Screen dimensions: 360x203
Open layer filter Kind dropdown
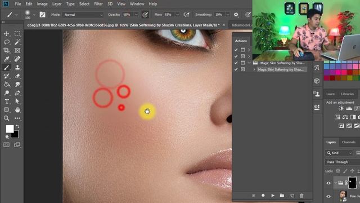click(x=339, y=153)
